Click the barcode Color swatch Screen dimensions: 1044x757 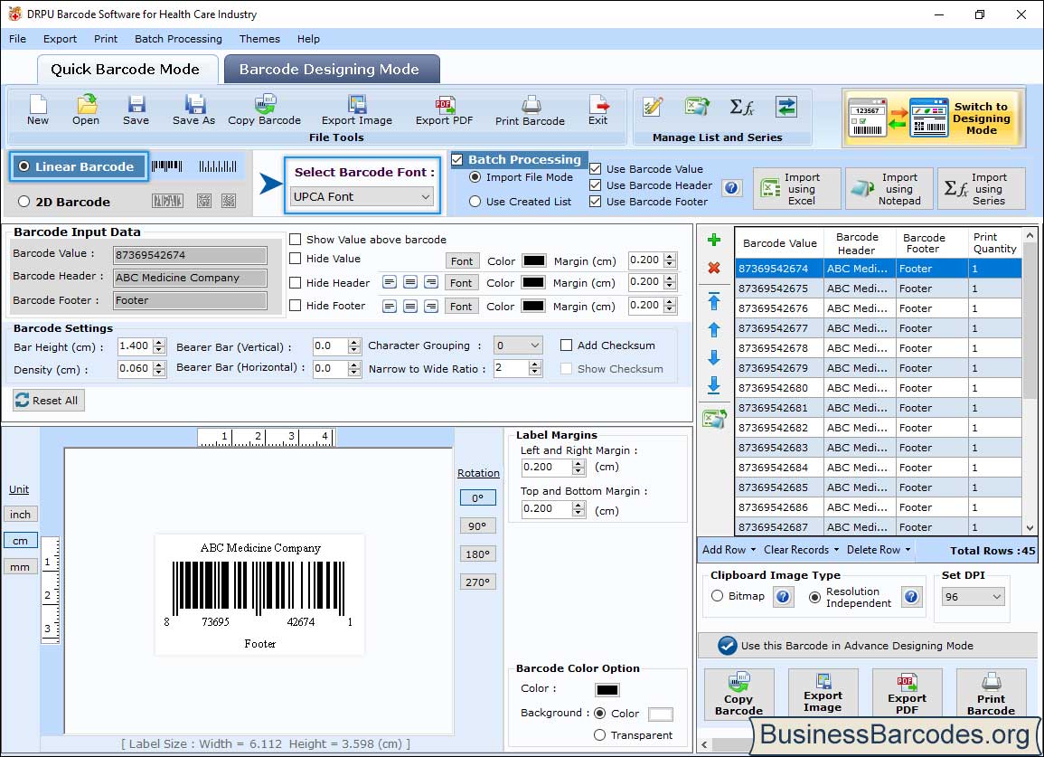607,690
